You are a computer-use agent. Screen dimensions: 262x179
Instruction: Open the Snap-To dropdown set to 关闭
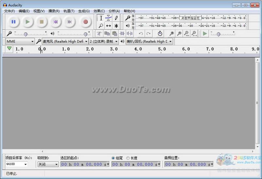click(48, 164)
